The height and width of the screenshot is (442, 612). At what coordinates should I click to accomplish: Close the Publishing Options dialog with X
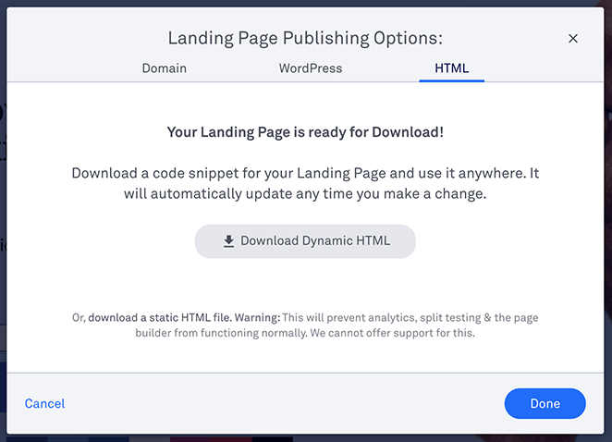pyautogui.click(x=572, y=38)
